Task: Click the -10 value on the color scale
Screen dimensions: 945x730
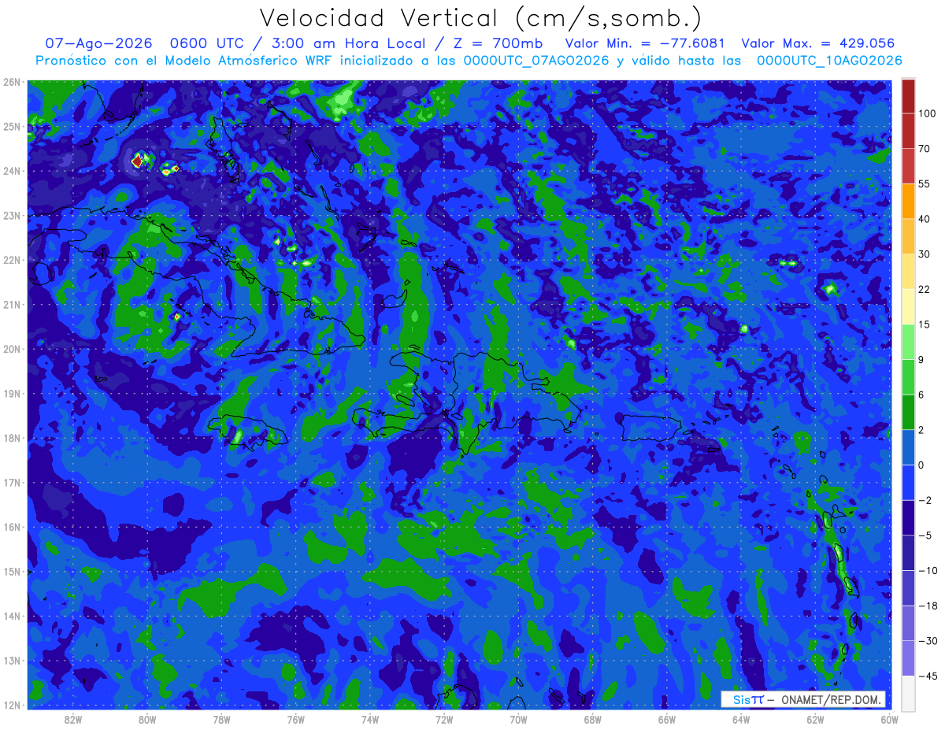Action: pyautogui.click(x=927, y=570)
